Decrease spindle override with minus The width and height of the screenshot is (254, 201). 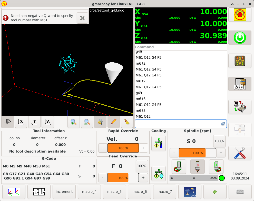tap(174, 153)
